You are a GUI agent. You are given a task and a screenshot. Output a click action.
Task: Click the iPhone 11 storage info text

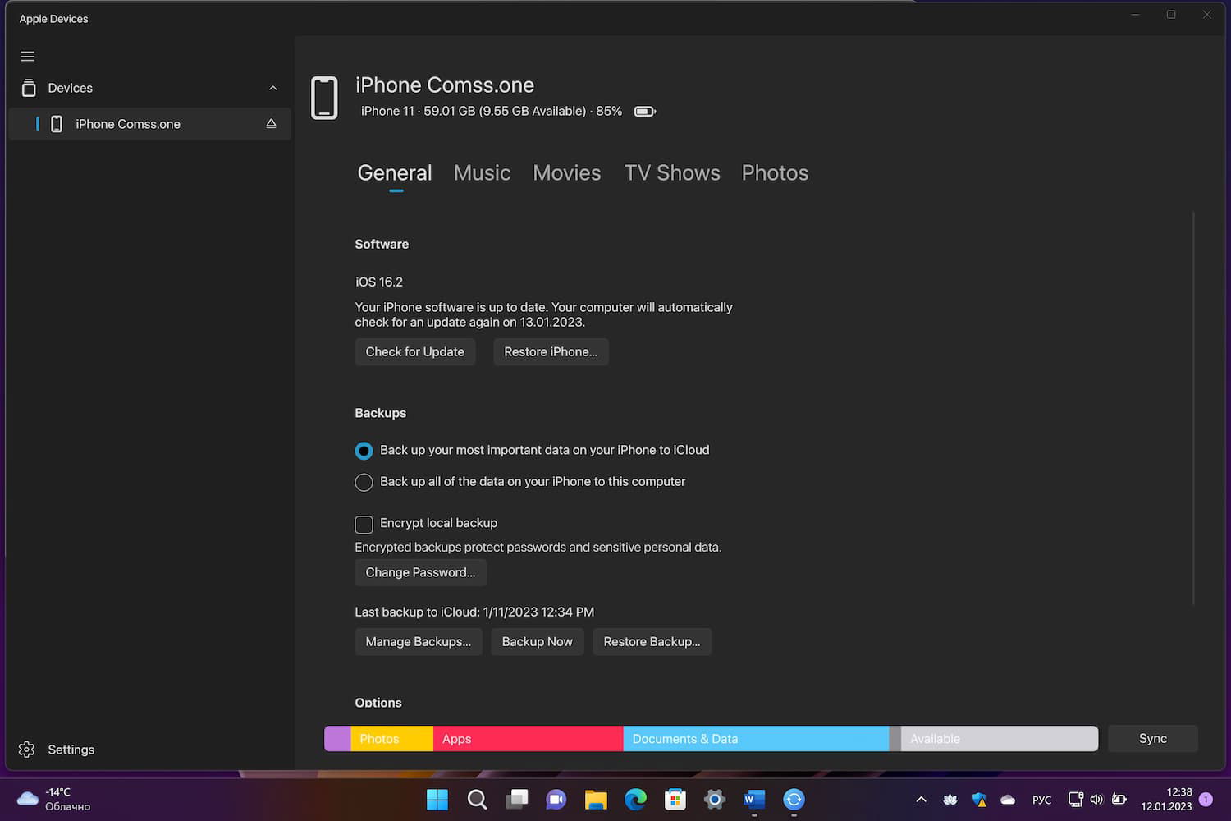tap(492, 111)
